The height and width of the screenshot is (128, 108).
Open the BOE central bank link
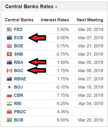[18, 46]
